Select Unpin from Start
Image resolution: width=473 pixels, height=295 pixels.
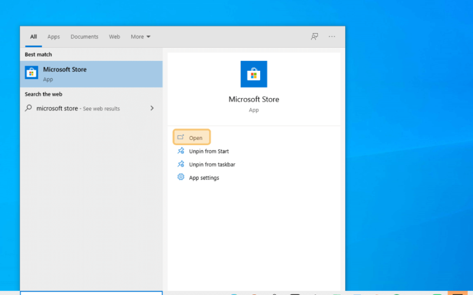tap(209, 151)
